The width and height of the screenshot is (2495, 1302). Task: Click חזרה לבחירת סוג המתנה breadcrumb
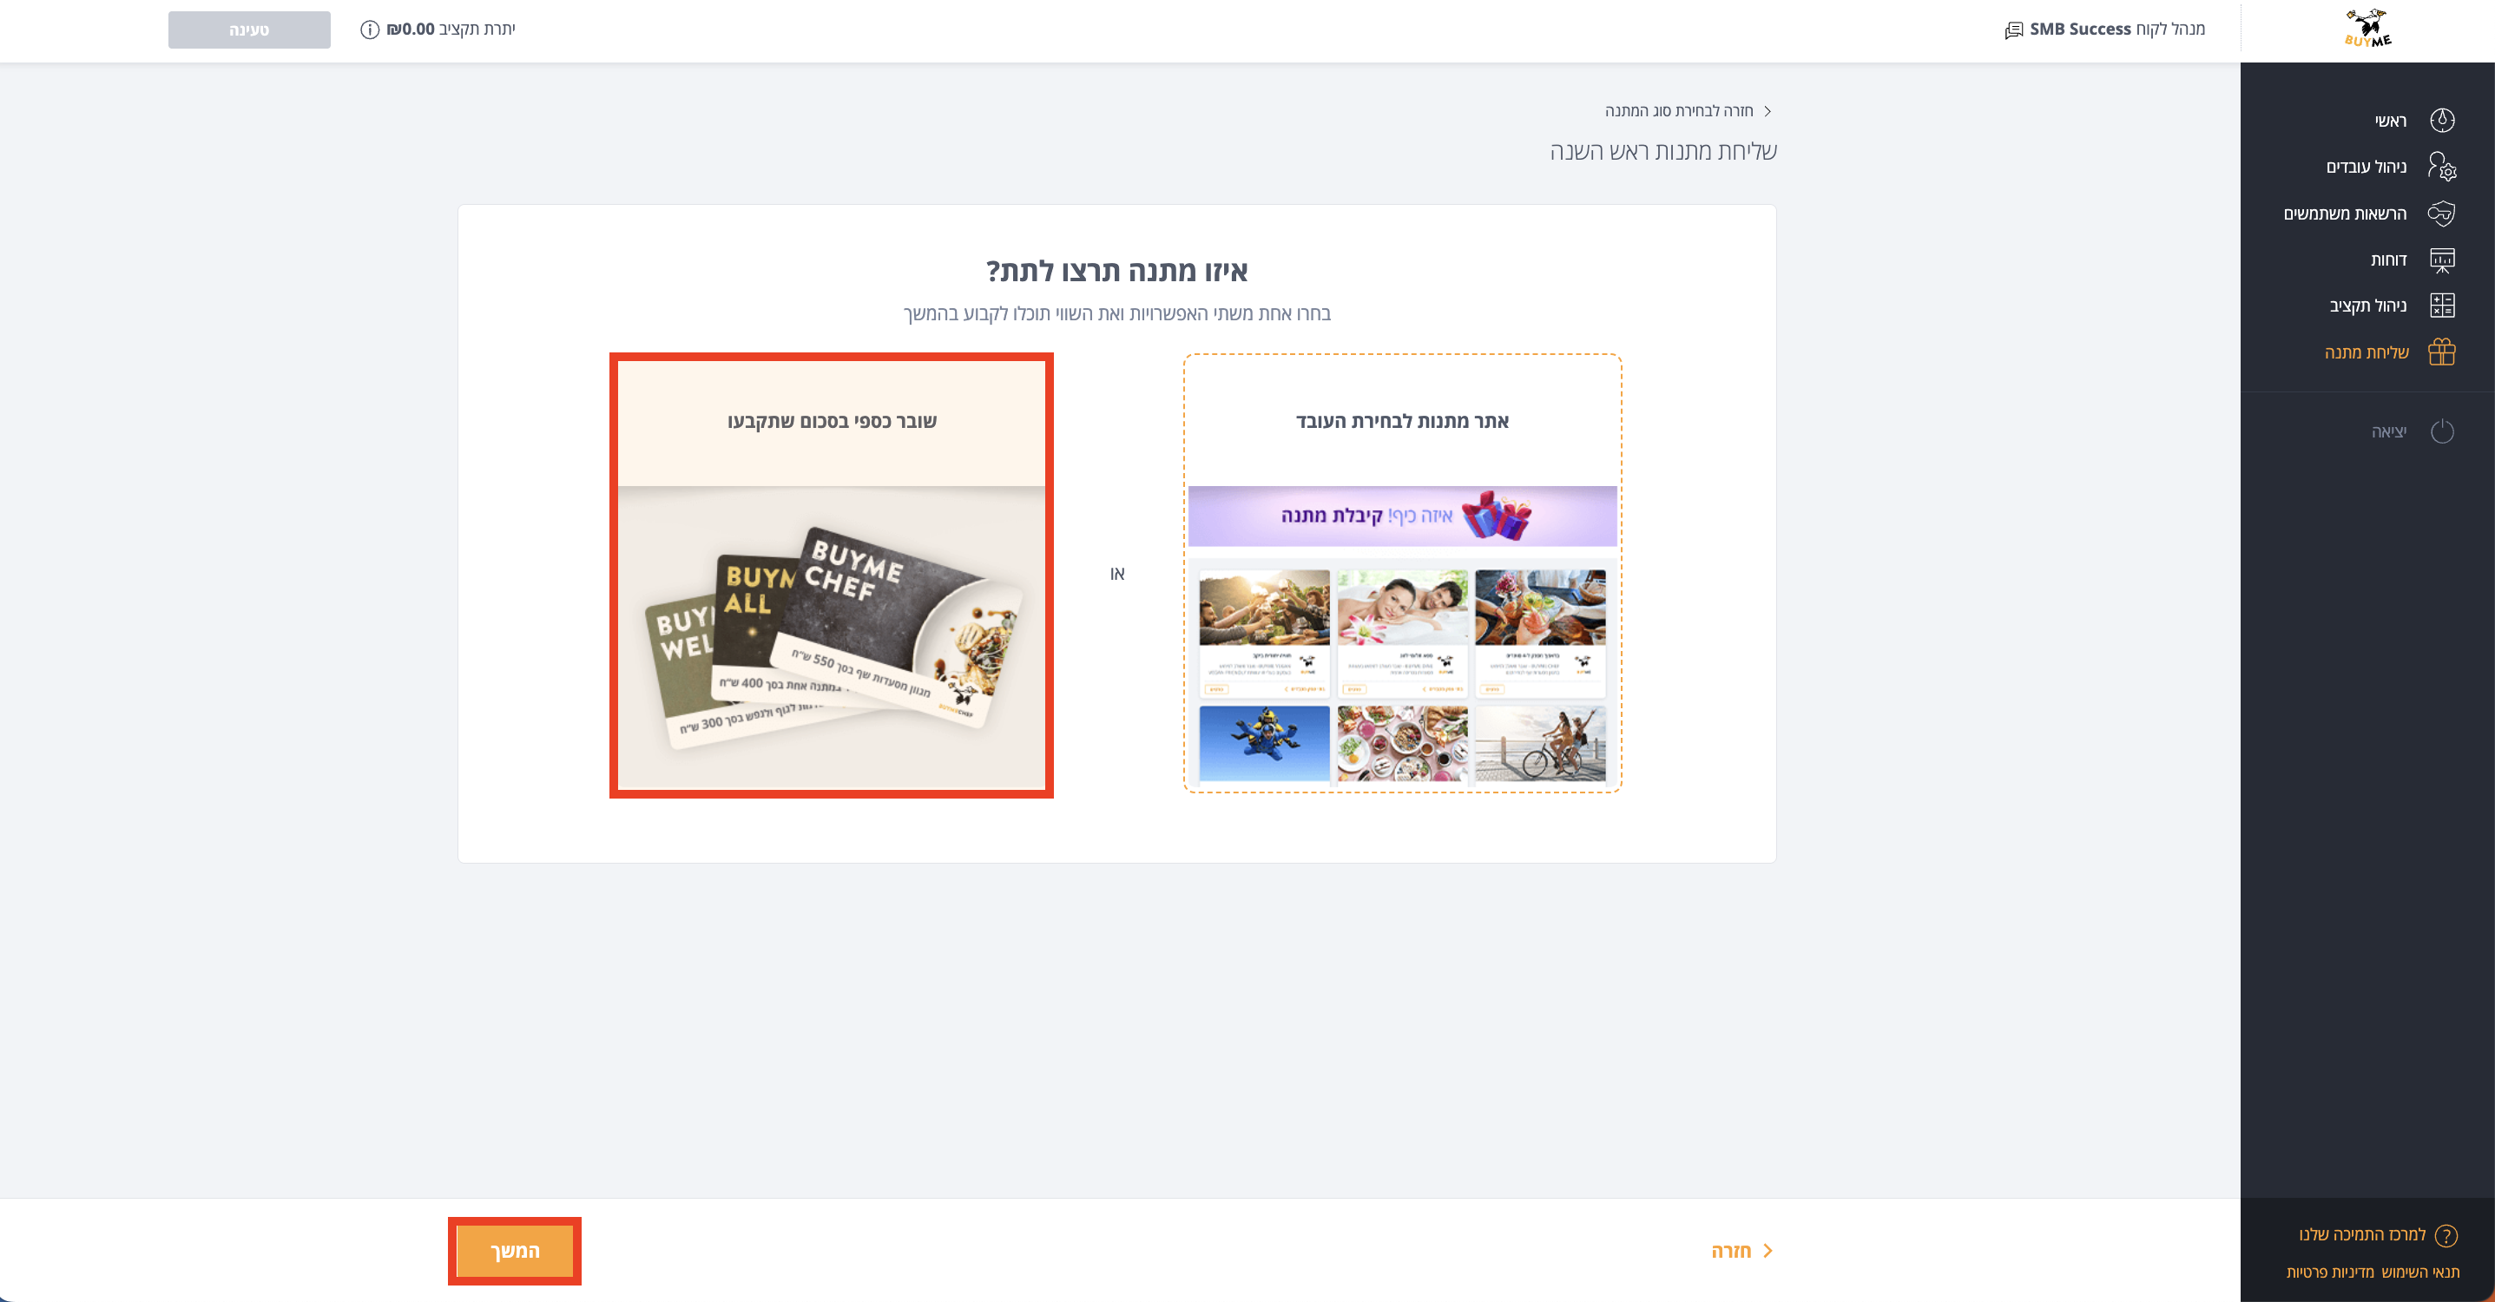coord(1678,110)
